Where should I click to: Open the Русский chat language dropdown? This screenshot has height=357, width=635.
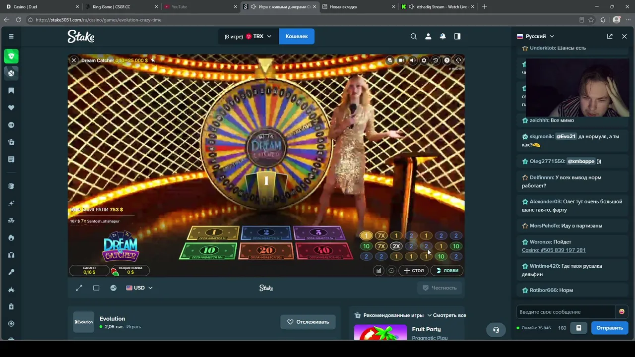tap(536, 36)
